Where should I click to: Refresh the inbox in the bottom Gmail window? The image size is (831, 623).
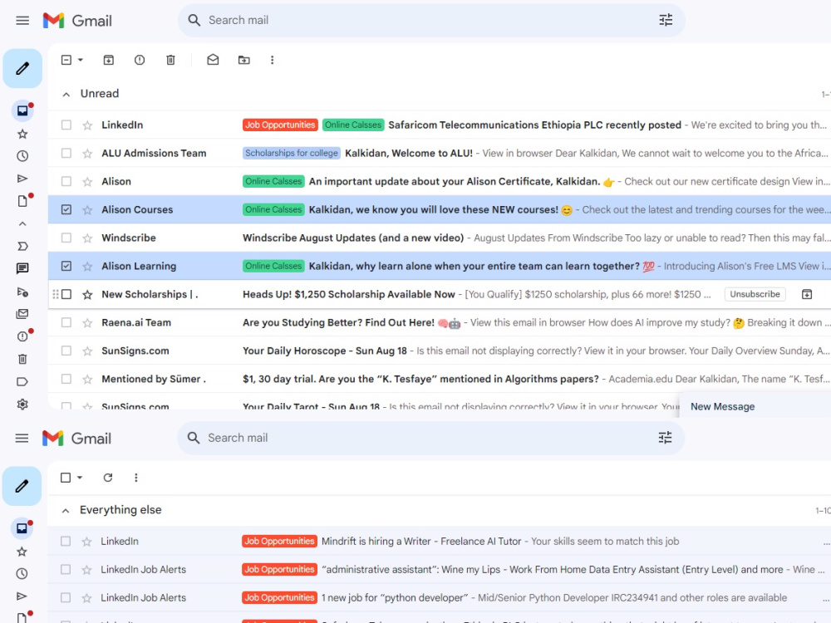click(x=107, y=478)
